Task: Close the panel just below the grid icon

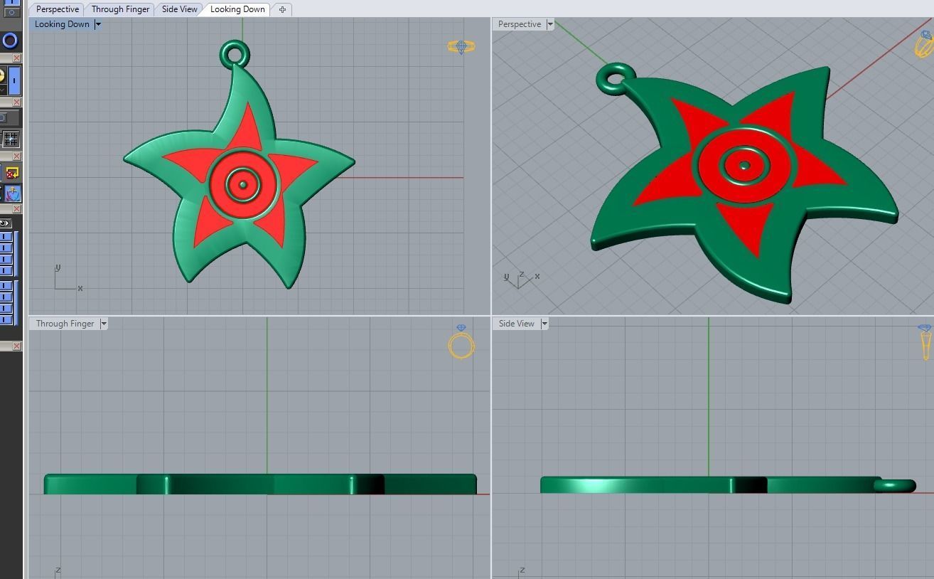Action: point(16,156)
